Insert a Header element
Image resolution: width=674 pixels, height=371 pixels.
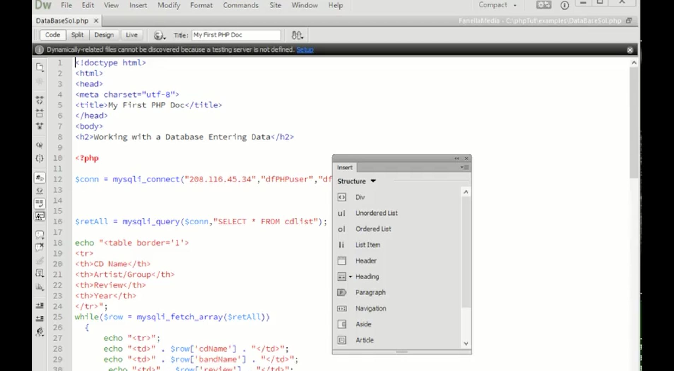(x=397, y=261)
